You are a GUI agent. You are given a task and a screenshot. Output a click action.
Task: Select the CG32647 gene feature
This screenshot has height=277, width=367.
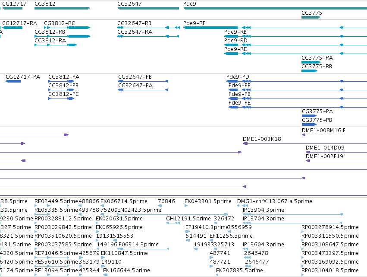click(148, 8)
